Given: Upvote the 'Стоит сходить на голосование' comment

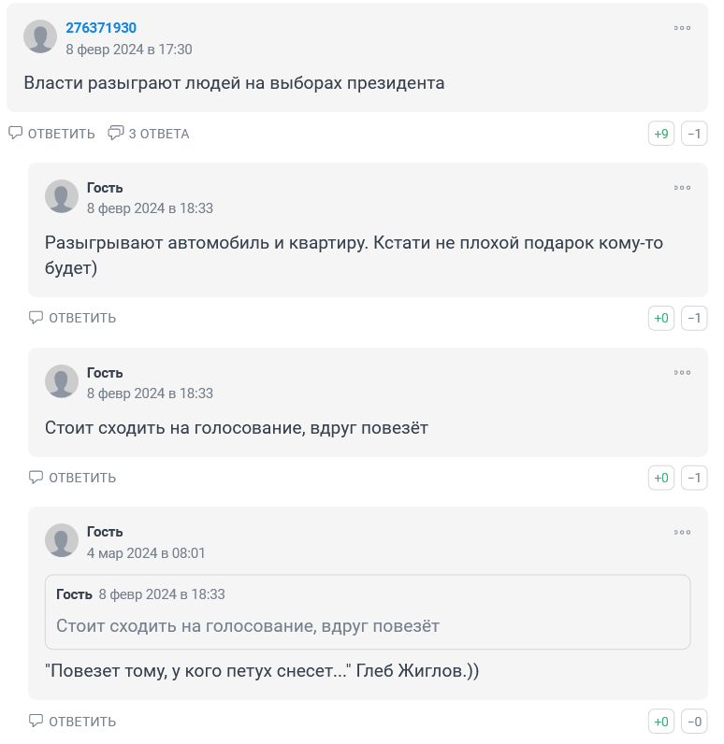Looking at the screenshot, I should coord(661,478).
